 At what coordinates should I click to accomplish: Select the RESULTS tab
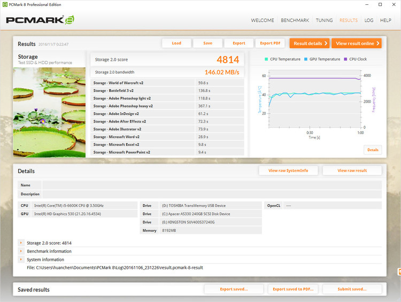[x=349, y=20]
